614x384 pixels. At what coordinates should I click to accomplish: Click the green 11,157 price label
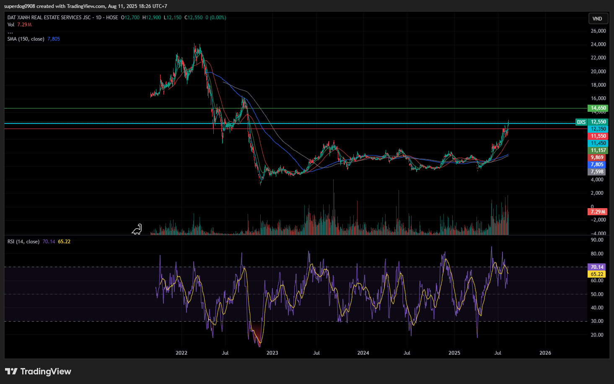click(598, 150)
